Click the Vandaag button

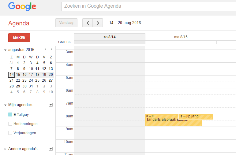pos(66,23)
